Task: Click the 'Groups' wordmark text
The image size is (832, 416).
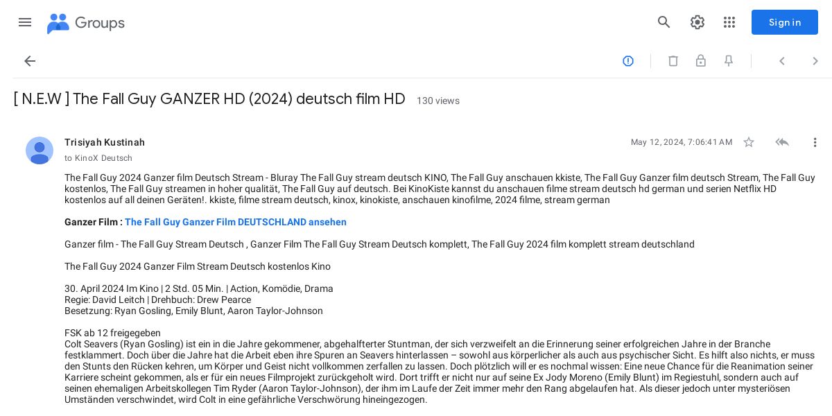Action: pos(100,23)
